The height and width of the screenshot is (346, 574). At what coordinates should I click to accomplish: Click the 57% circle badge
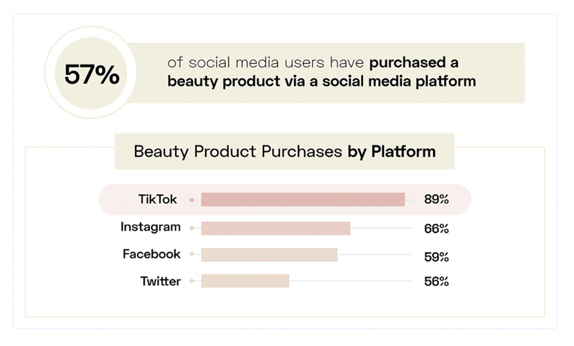92,75
